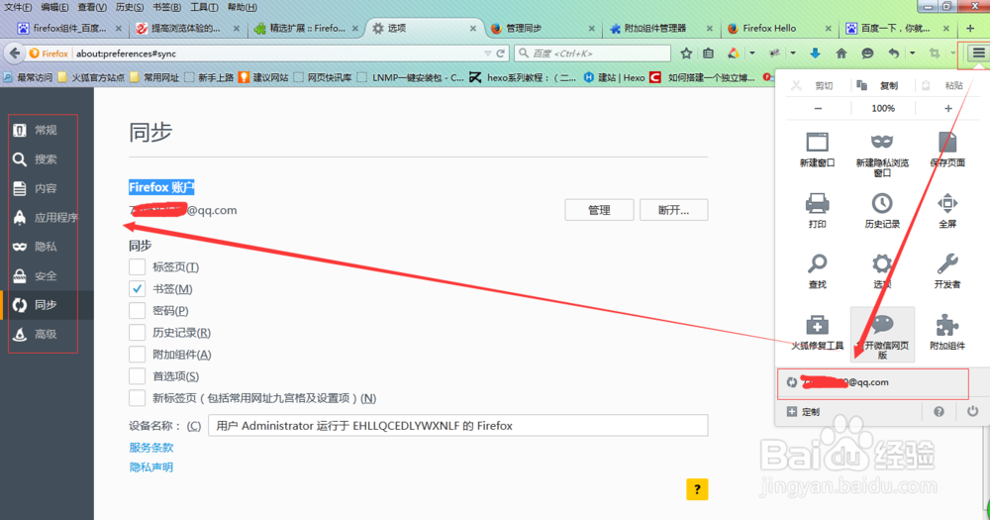Open Options (选项) gear in menu panel
The image size is (990, 520).
(882, 271)
